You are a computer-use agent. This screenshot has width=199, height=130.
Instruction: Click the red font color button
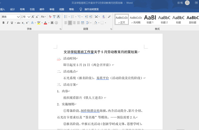(46, 23)
